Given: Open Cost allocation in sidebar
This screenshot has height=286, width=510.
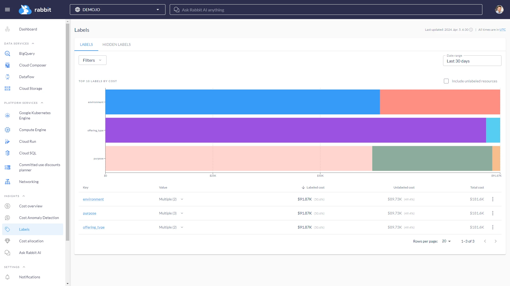Looking at the screenshot, I should click(x=31, y=241).
